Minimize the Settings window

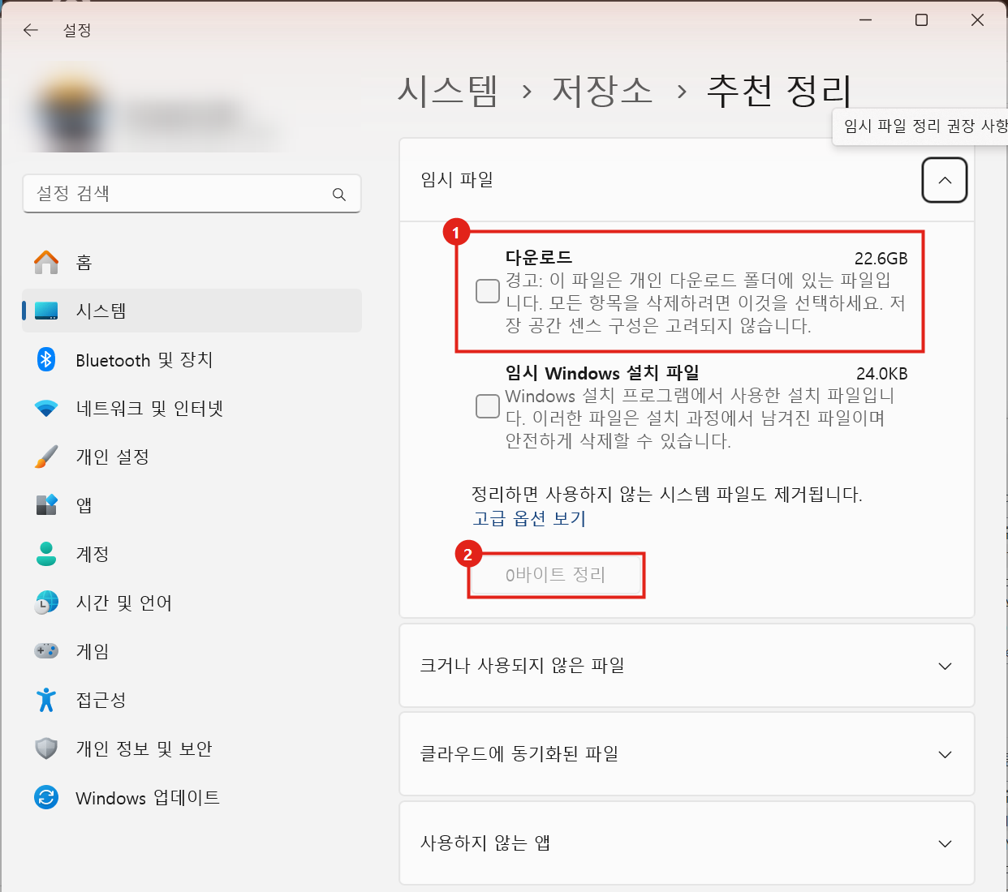pyautogui.click(x=865, y=19)
